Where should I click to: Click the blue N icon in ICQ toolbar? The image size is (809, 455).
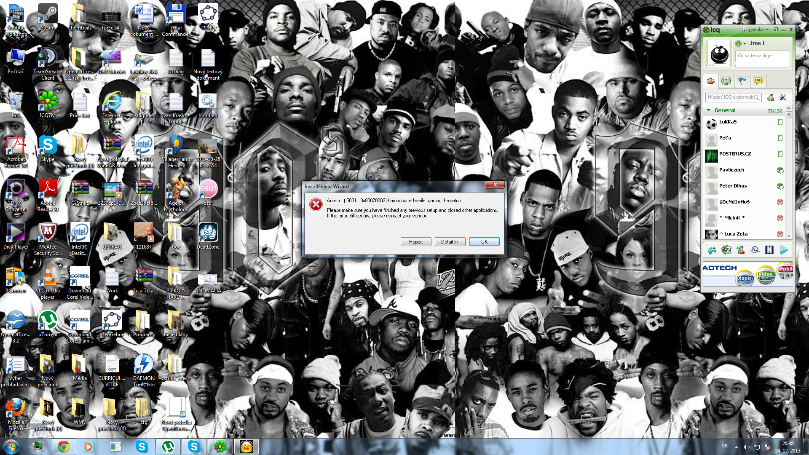click(x=769, y=250)
